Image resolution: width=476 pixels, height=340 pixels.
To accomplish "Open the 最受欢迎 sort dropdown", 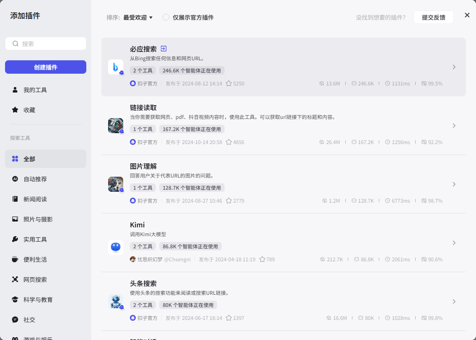I will [x=138, y=18].
